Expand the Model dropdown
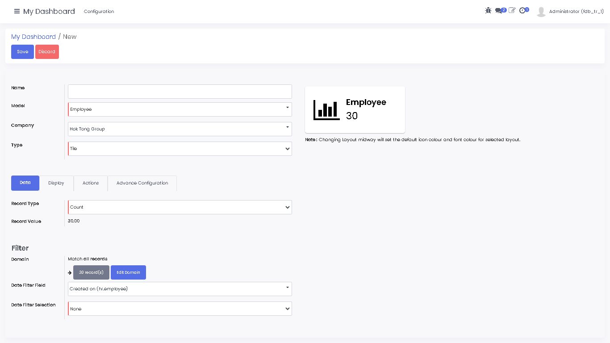The image size is (610, 343). pyautogui.click(x=180, y=109)
